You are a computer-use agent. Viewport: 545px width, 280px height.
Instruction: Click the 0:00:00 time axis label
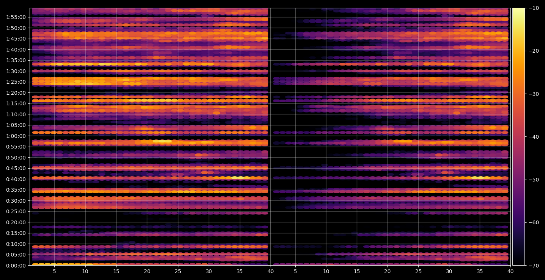(x=16, y=265)
